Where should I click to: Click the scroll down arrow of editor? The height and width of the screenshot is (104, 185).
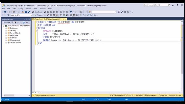pyautogui.click(x=182, y=90)
